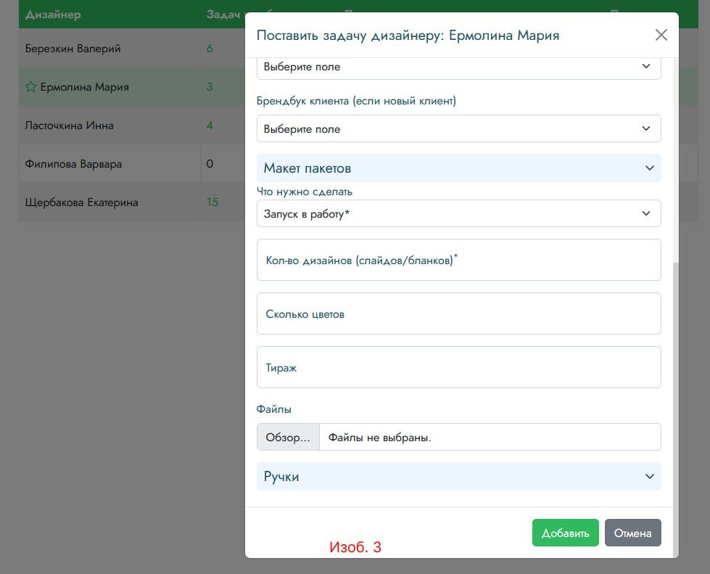Open Брендбук клиента select field

click(458, 129)
